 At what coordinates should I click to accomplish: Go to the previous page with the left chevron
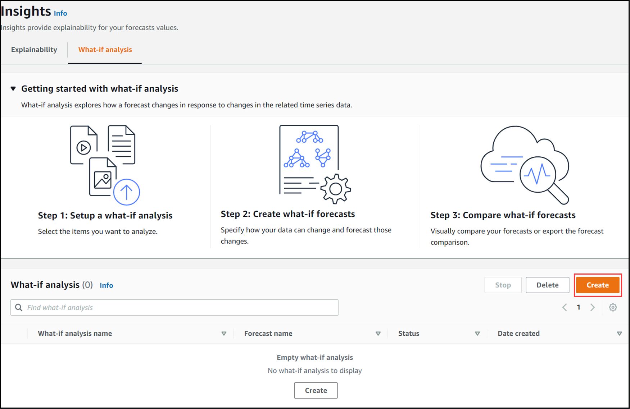point(565,307)
